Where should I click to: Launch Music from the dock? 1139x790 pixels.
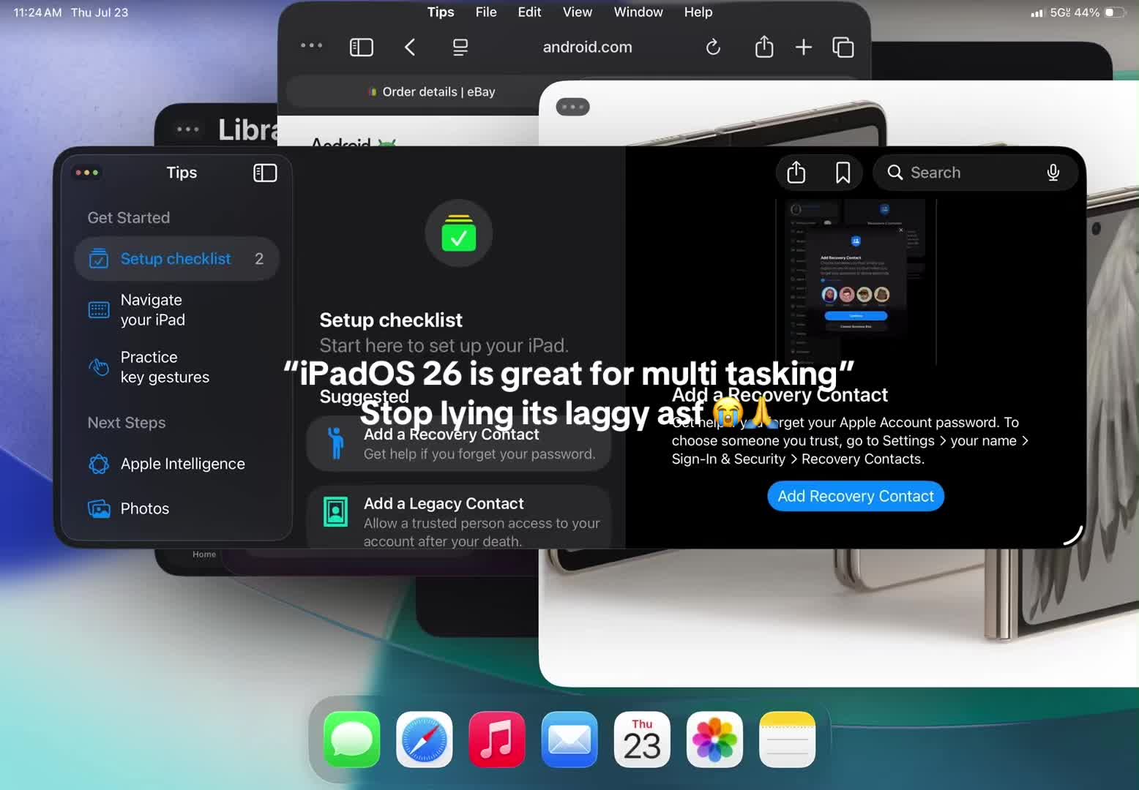497,740
